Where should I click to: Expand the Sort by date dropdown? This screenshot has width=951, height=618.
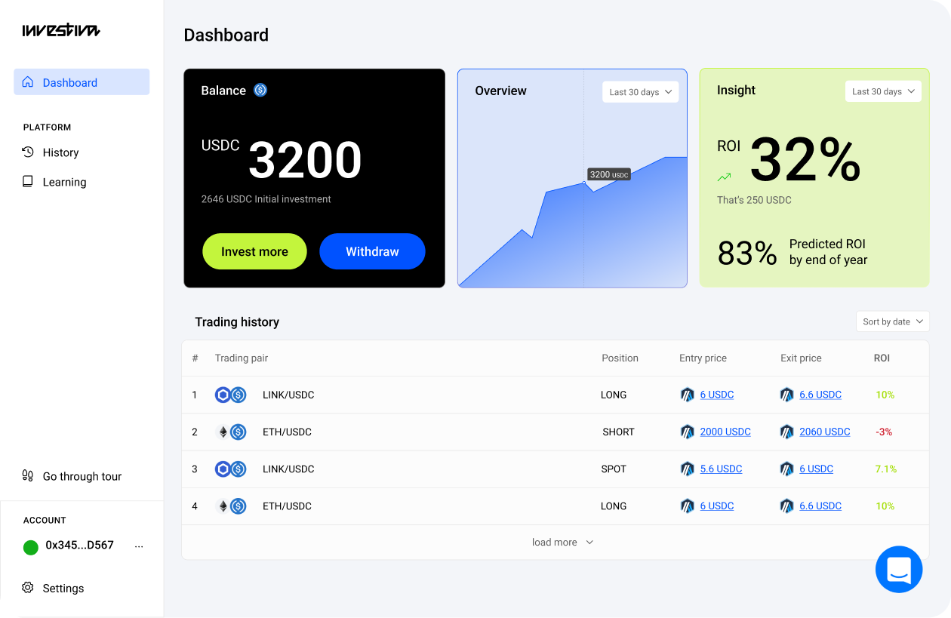click(x=892, y=321)
